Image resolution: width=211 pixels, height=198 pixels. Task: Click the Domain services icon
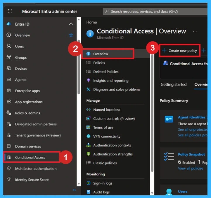[9, 146]
